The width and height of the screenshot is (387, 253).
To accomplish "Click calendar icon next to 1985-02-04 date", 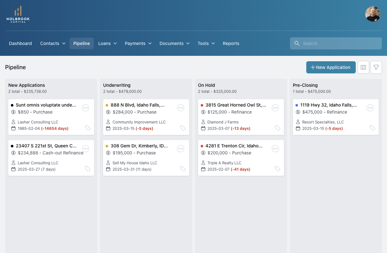I will coord(13,128).
